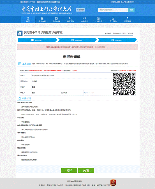The image size is (155, 189).
Task: Open the 拟举办学校的名称、地址 .txt attachment
Action: click(x=49, y=115)
